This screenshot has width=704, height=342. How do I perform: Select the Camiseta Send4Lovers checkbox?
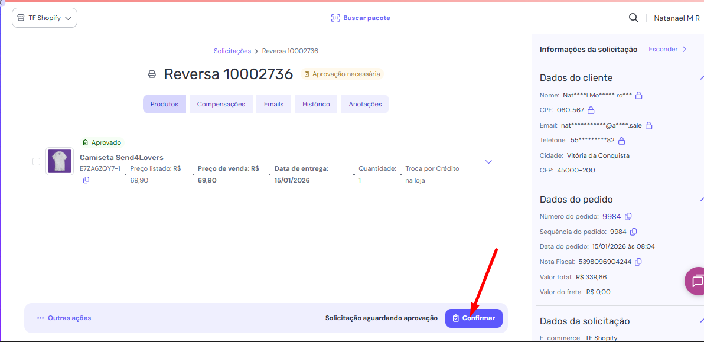pyautogui.click(x=36, y=161)
